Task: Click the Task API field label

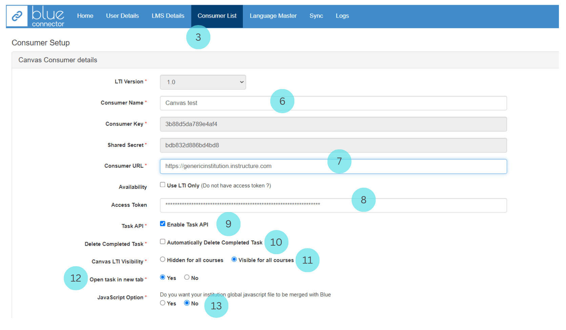Action: [132, 226]
